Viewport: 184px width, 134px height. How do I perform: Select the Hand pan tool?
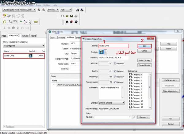coord(15,22)
